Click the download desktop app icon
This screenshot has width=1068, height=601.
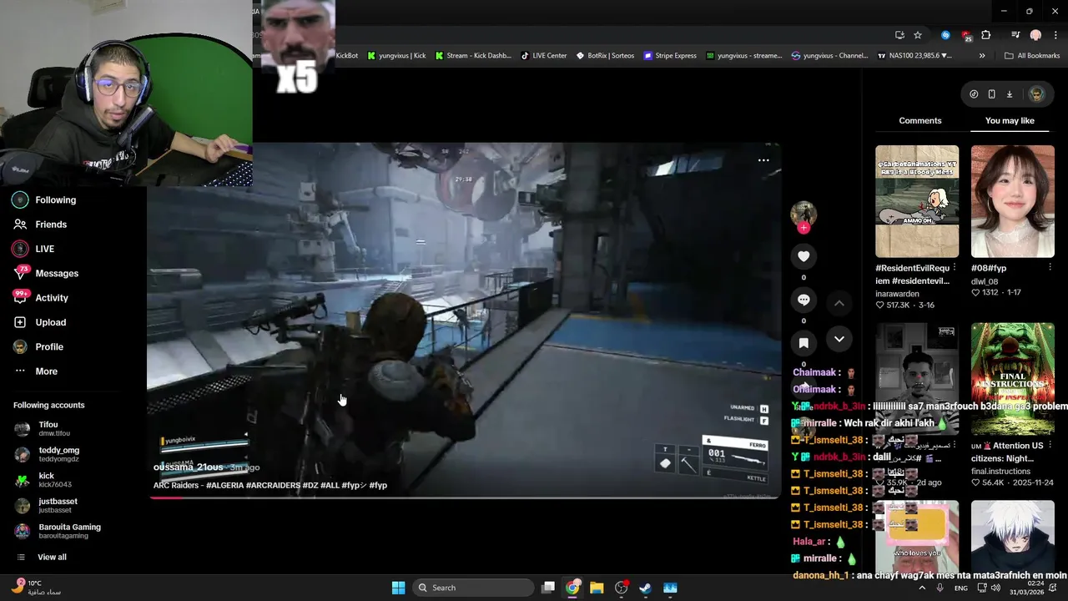[1009, 94]
